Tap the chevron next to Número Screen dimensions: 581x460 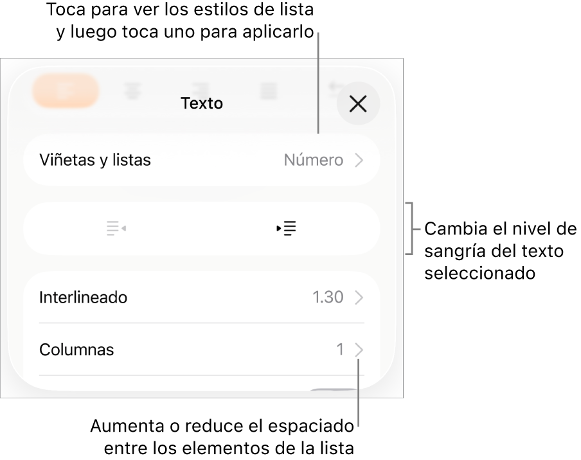359,160
